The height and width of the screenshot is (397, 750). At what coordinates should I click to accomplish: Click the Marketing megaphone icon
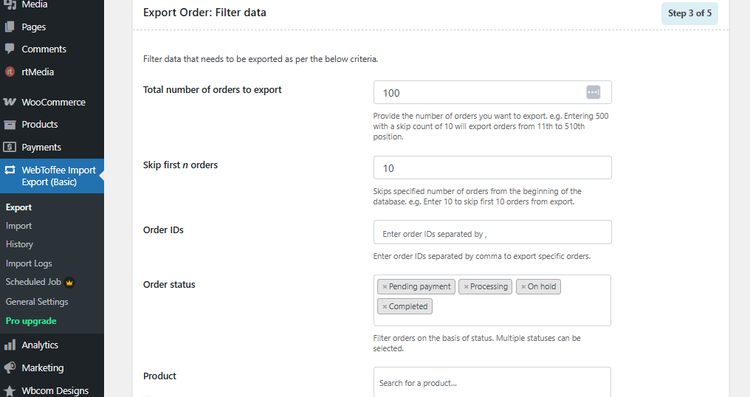click(x=10, y=367)
